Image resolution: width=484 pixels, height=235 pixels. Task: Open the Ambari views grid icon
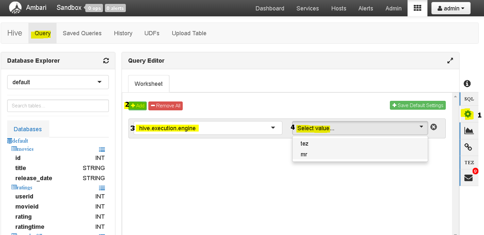(x=417, y=8)
